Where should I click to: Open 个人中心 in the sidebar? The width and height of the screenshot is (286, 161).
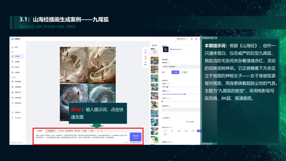[x=16, y=118]
